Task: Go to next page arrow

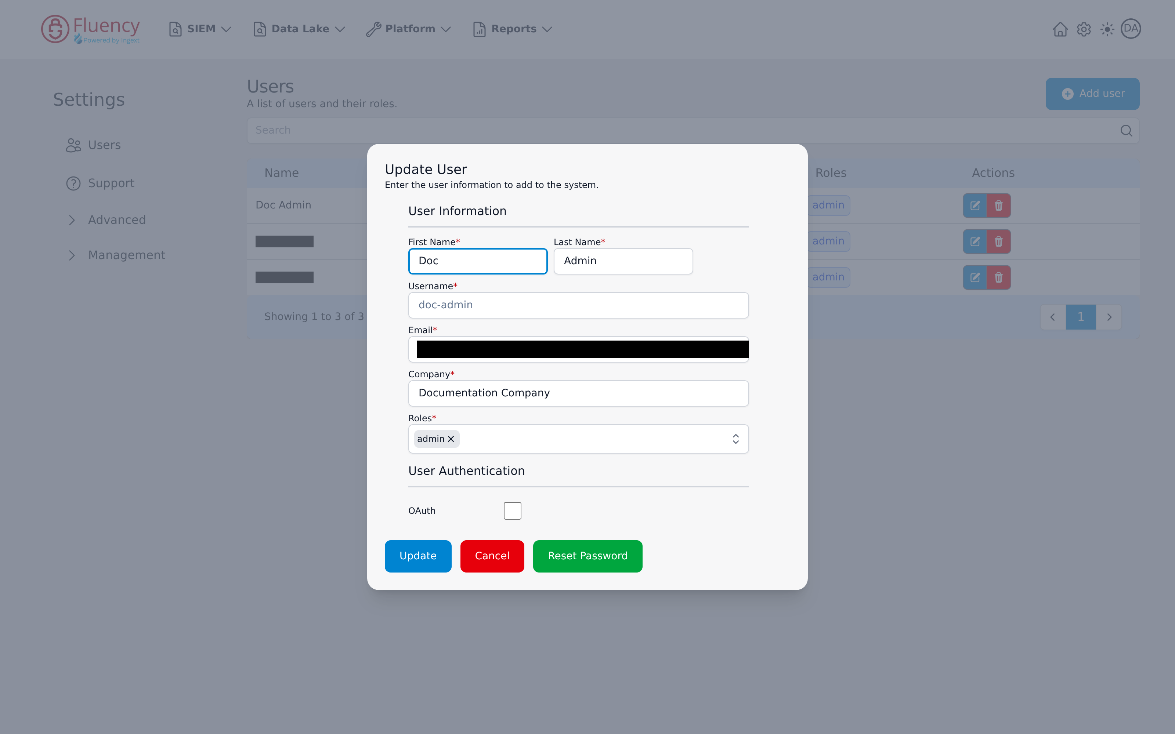Action: point(1109,317)
